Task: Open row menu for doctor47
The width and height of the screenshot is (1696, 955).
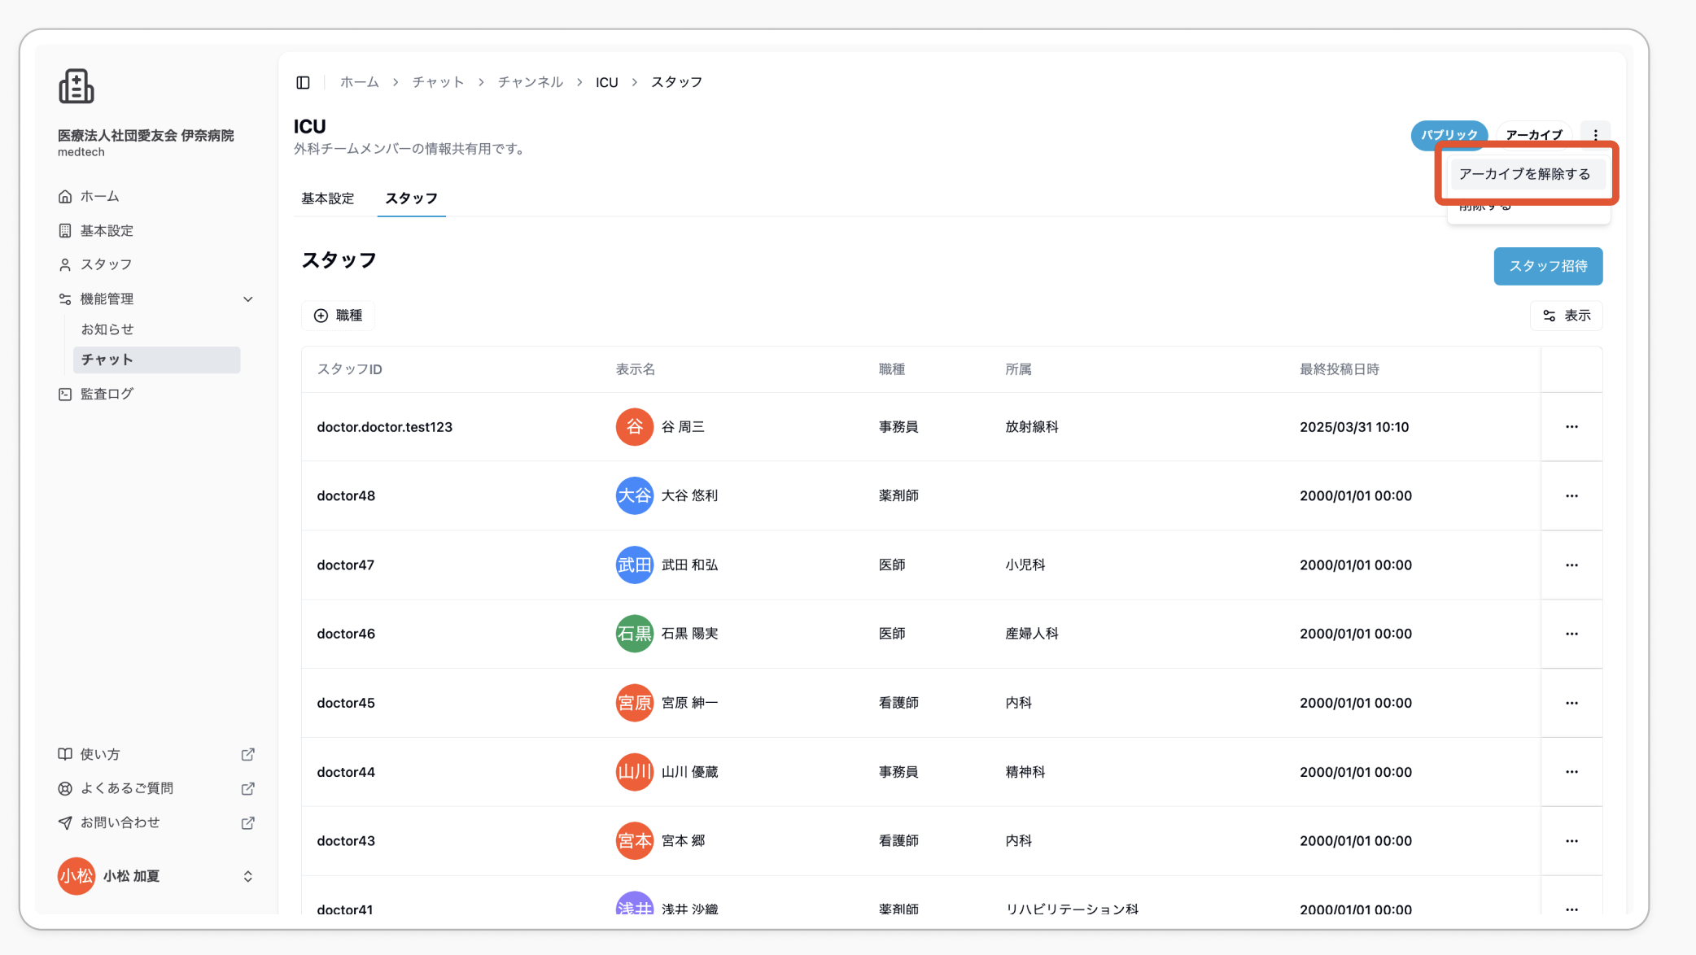Action: point(1571,565)
